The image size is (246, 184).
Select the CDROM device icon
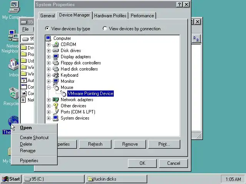(56, 44)
